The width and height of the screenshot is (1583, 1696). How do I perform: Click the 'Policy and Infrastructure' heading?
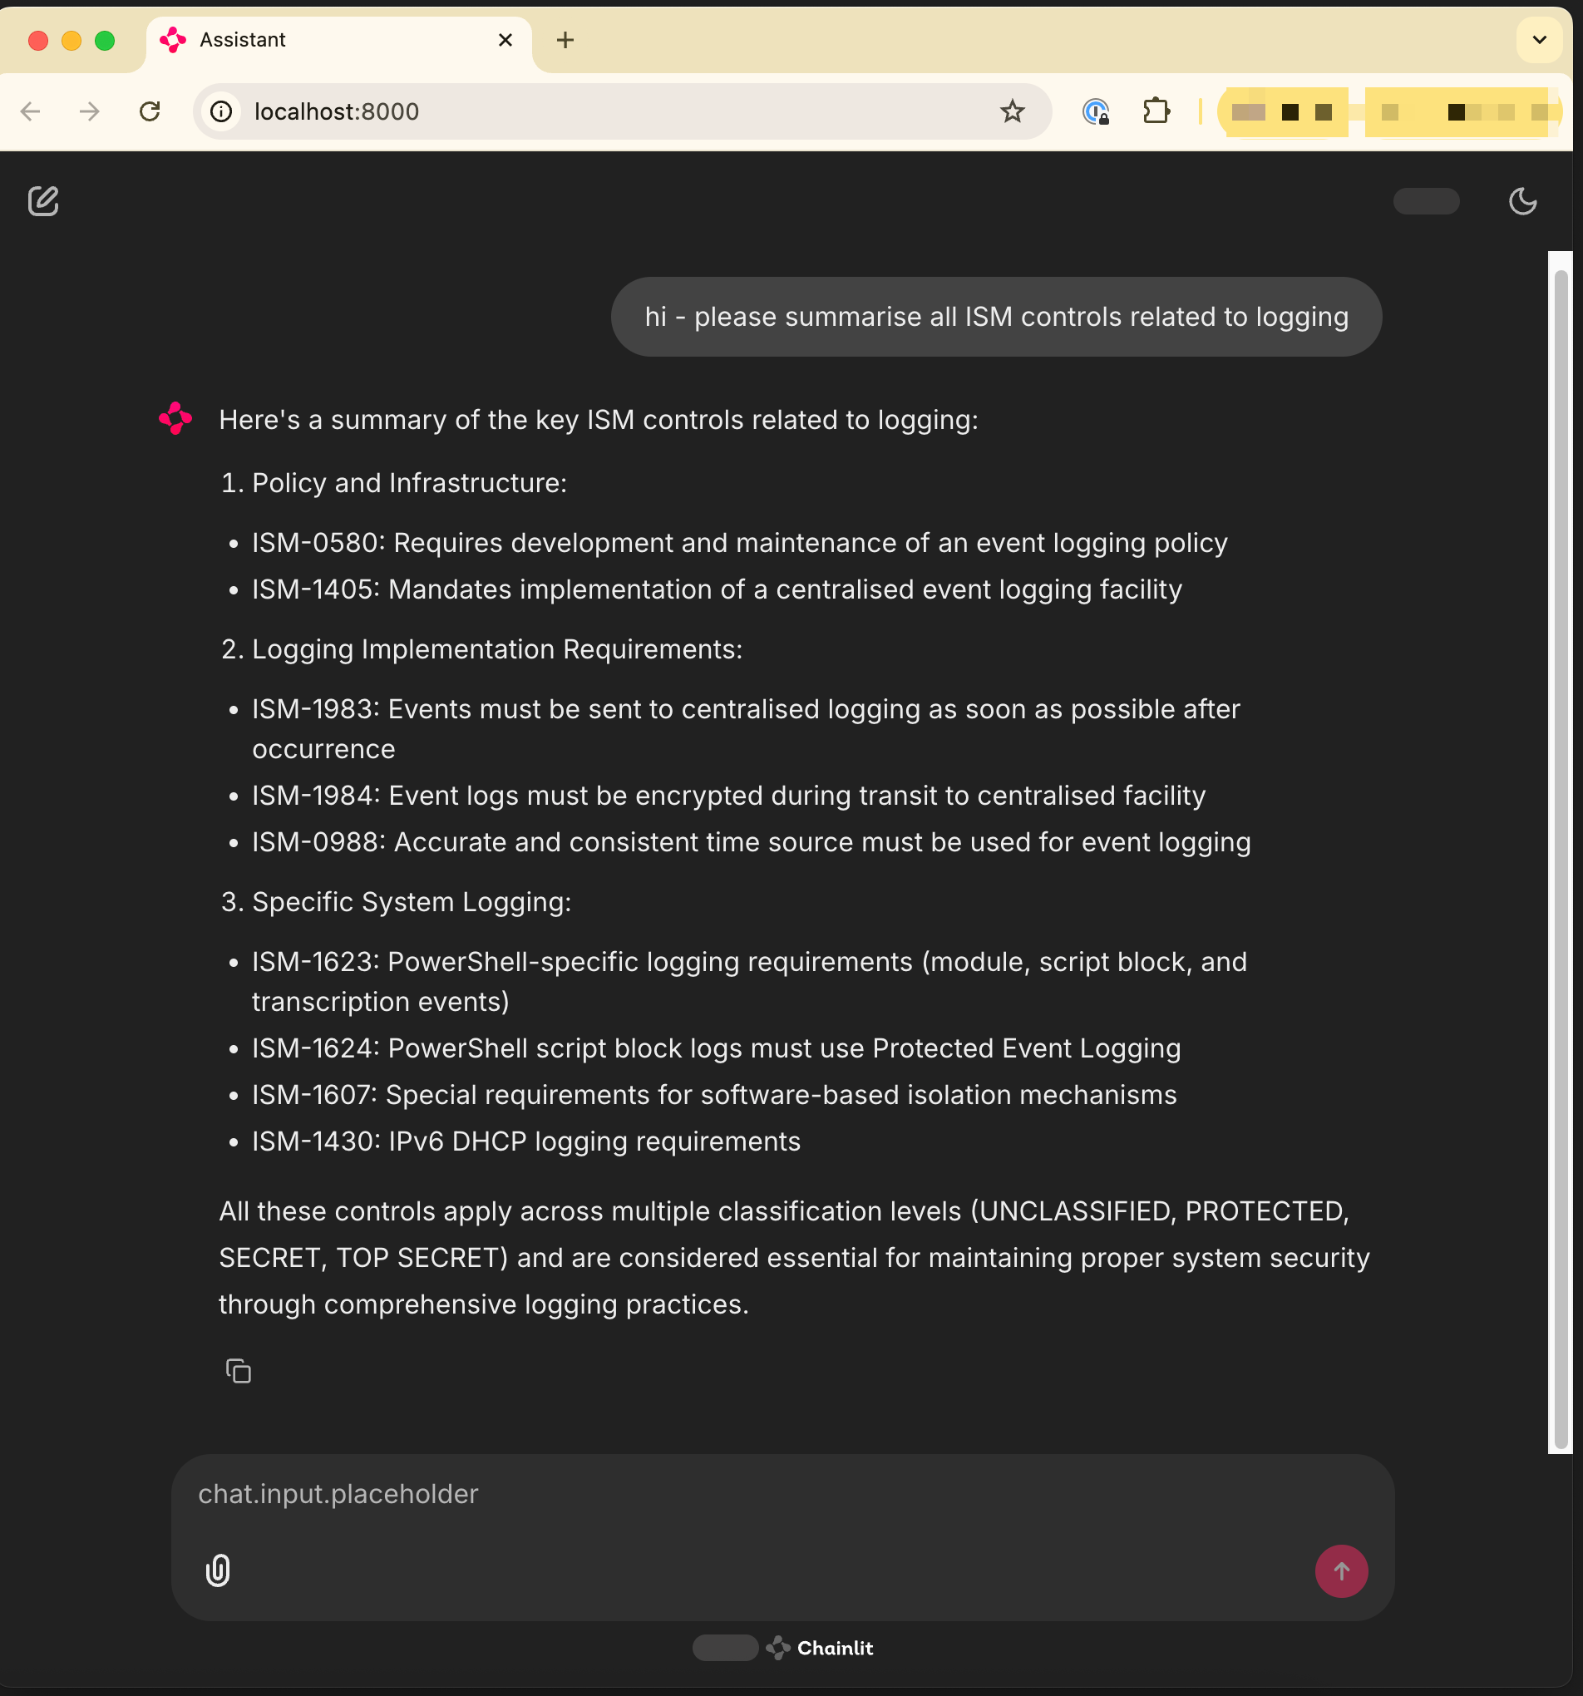click(409, 483)
